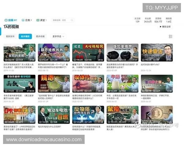
Task: Open the LPR 利率改革 video thumbnail
Action: click(20, 115)
